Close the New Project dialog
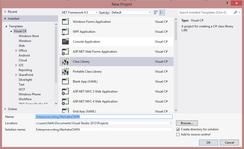Image resolution: width=244 pixels, height=149 pixels. 236,3
